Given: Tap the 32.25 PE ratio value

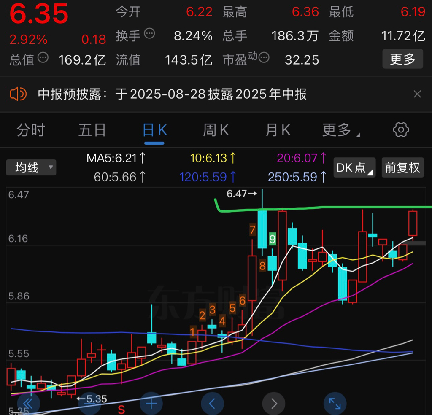Looking at the screenshot, I should pos(302,60).
